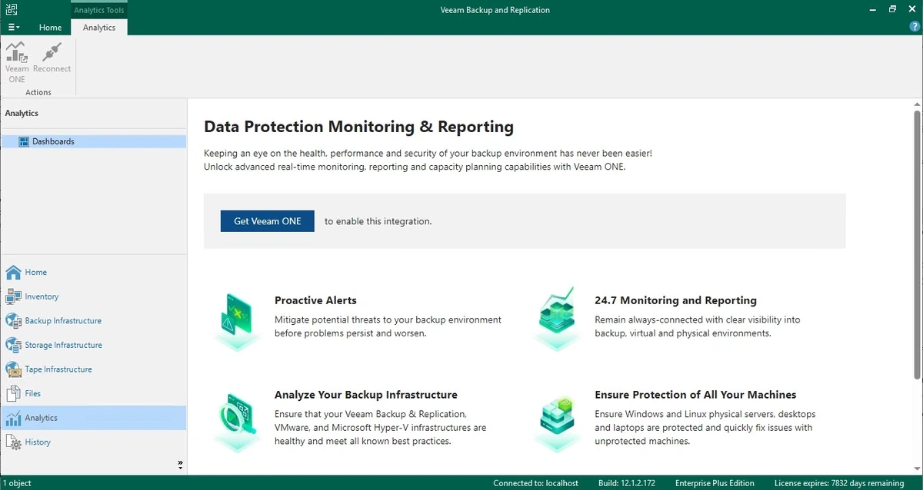Click the Tape Infrastructure icon
The height and width of the screenshot is (490, 923).
click(13, 369)
